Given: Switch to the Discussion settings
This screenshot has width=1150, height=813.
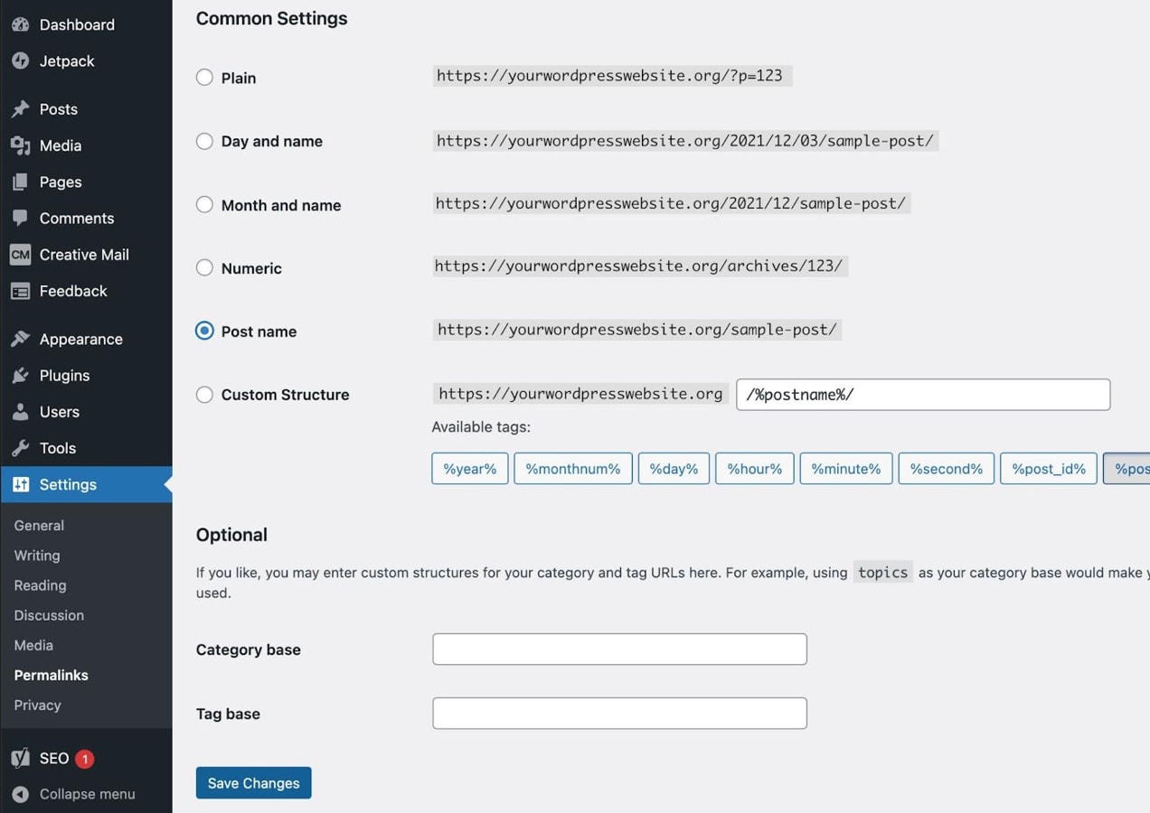Looking at the screenshot, I should point(48,615).
